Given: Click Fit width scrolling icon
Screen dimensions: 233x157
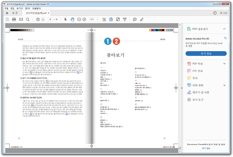Looking at the screenshot, I should click(x=104, y=19).
